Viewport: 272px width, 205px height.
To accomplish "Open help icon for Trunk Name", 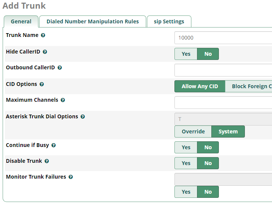I will [43, 35].
